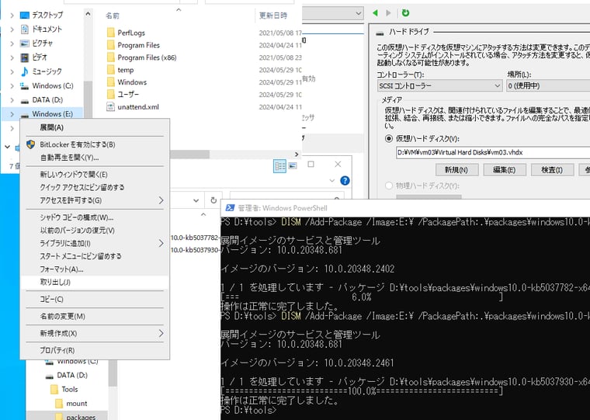Select the unattend.xml file icon
The height and width of the screenshot is (420, 590).
pyautogui.click(x=110, y=107)
